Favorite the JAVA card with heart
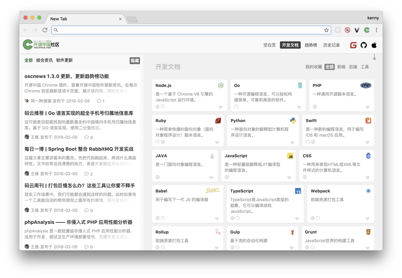Image resolution: width=402 pixels, height=278 pixels. click(211, 178)
